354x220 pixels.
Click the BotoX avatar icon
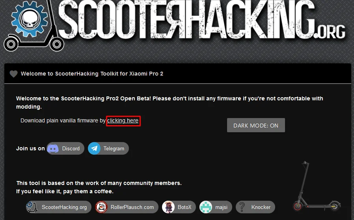click(x=168, y=207)
